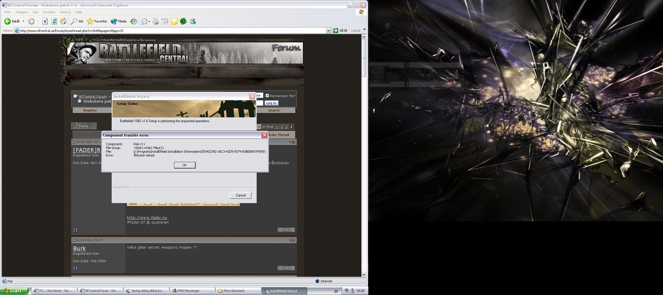This screenshot has width=663, height=295.
Task: Click the scrollbar down arrow
Action: point(364,275)
